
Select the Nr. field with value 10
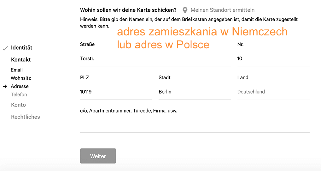pos(273,59)
